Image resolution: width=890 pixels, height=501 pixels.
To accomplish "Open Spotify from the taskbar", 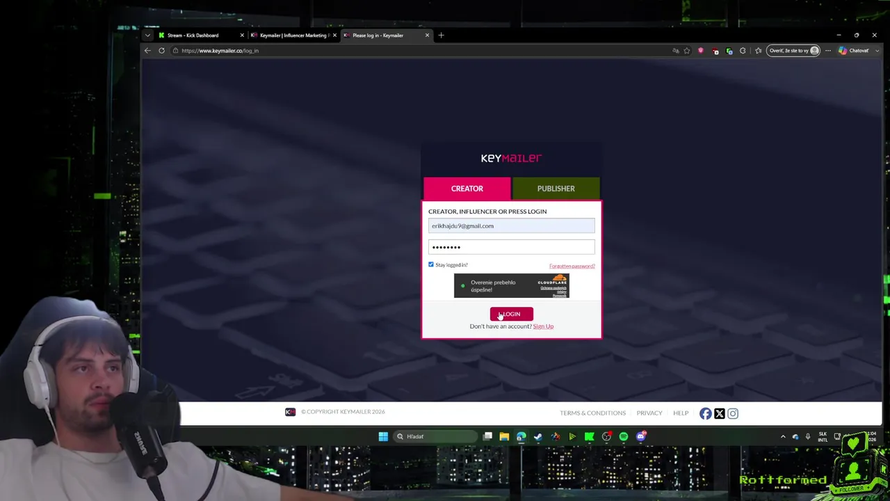I will click(624, 437).
